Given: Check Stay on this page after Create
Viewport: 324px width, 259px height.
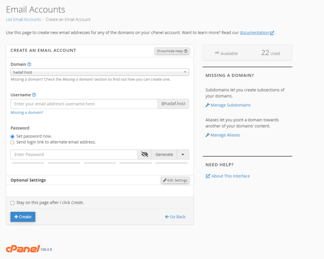Looking at the screenshot, I should (x=12, y=203).
